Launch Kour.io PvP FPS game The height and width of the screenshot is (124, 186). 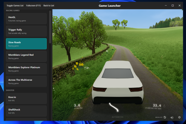[26, 98]
